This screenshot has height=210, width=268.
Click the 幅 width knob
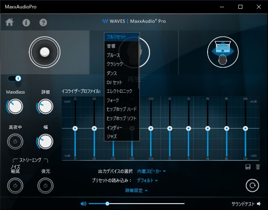click(45, 142)
